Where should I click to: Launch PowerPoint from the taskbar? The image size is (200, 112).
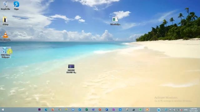(x=100, y=110)
